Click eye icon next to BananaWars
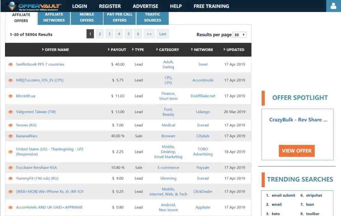This screenshot has height=216, width=341. click(10, 136)
